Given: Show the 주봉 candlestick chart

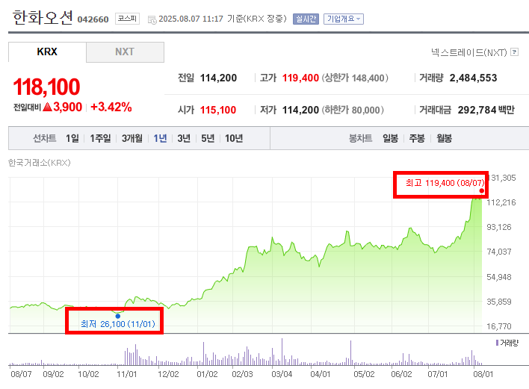Looking at the screenshot, I should coord(417,138).
